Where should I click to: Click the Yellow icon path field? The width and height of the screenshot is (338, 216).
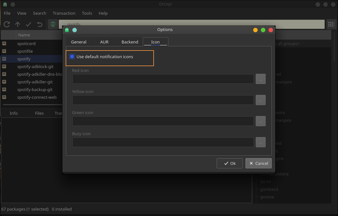163,100
